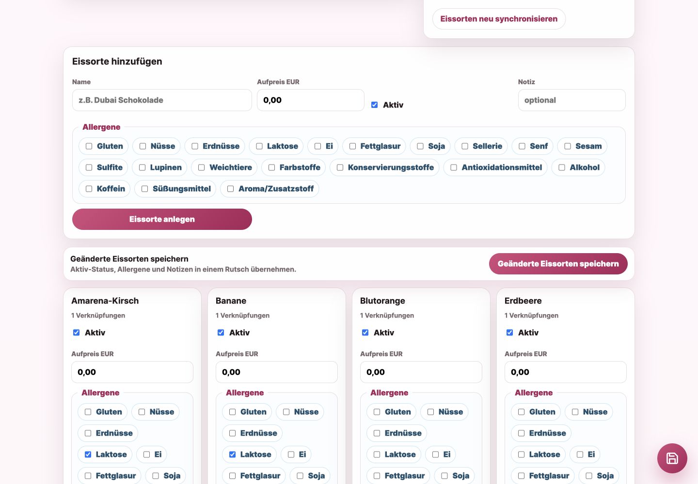Toggle Aktiv for Erdbeere
This screenshot has width=698, height=484.
[x=509, y=333]
